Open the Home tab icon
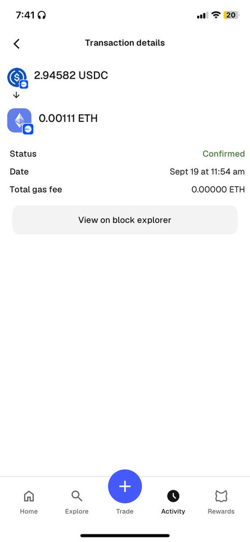Image resolution: width=250 pixels, height=542 pixels. pyautogui.click(x=28, y=496)
